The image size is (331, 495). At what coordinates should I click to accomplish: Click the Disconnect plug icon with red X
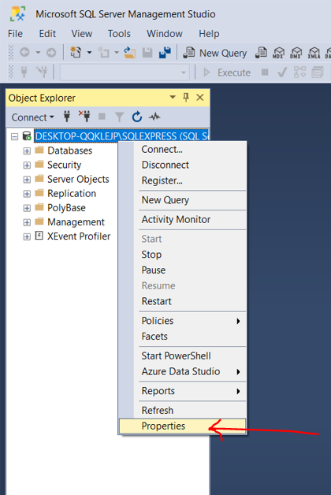[84, 117]
